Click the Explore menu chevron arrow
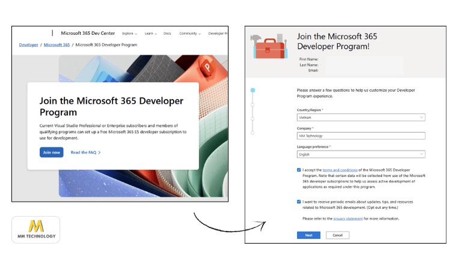The height and width of the screenshot is (258, 457). click(x=136, y=34)
